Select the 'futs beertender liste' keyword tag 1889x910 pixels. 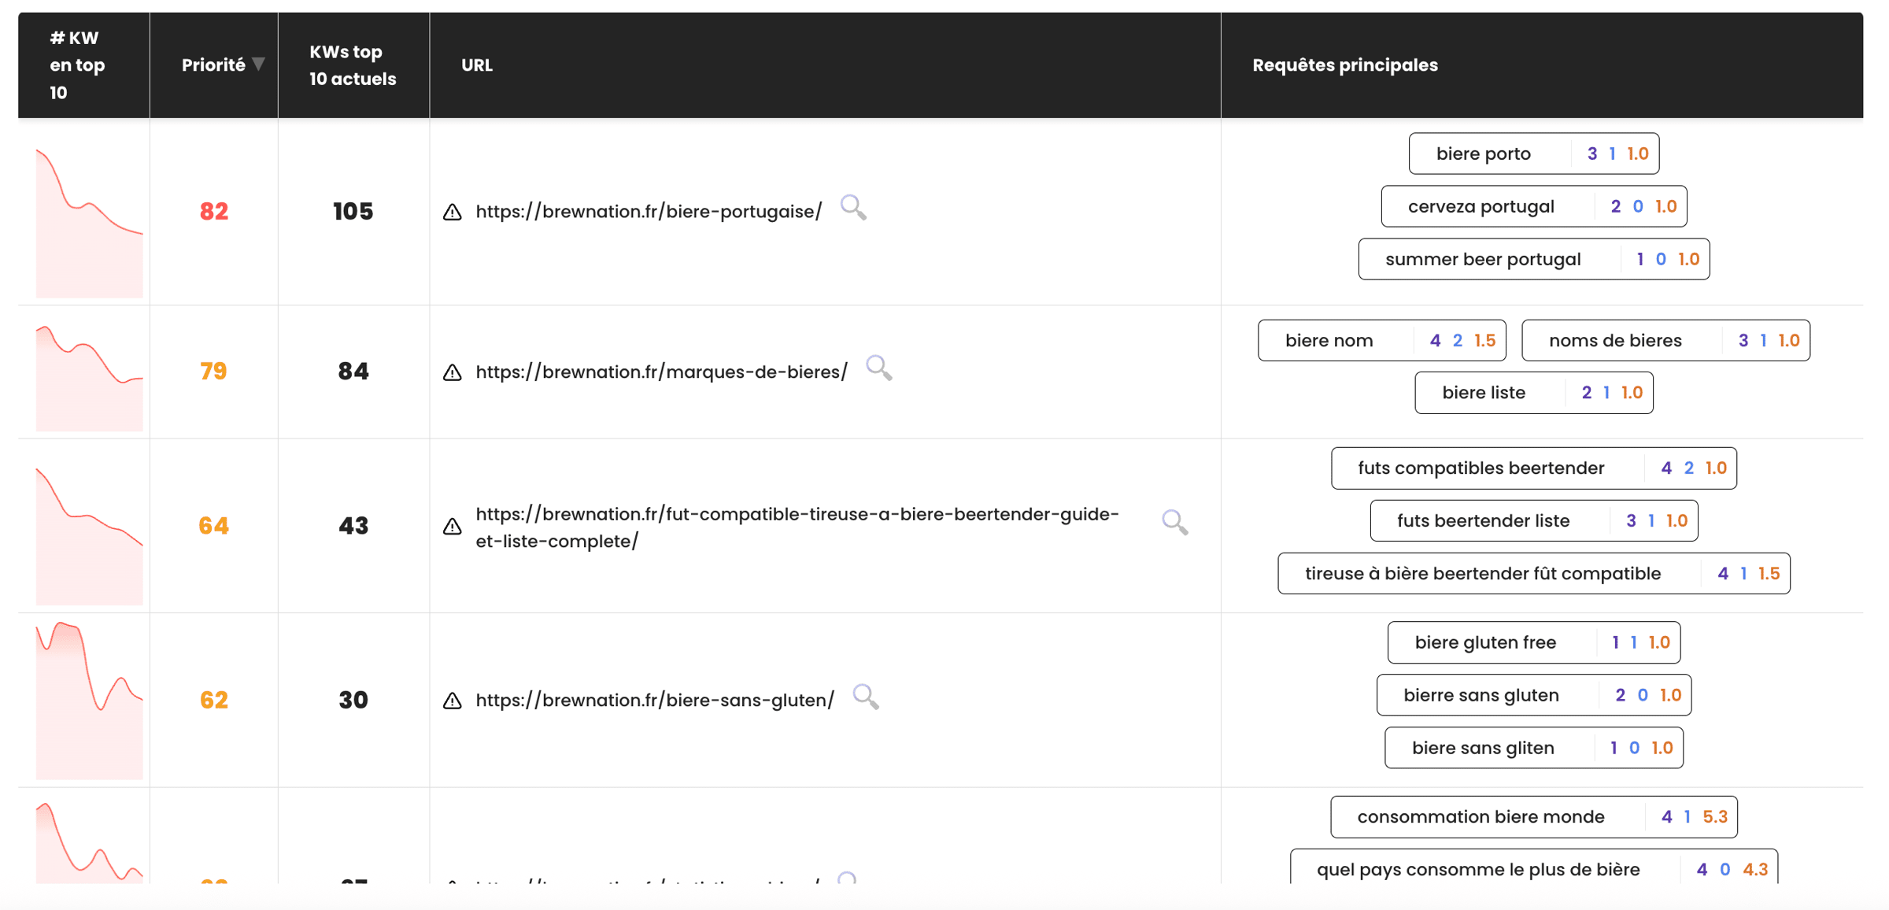pyautogui.click(x=1483, y=520)
